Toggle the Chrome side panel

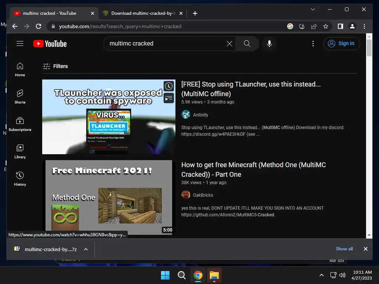click(x=341, y=26)
